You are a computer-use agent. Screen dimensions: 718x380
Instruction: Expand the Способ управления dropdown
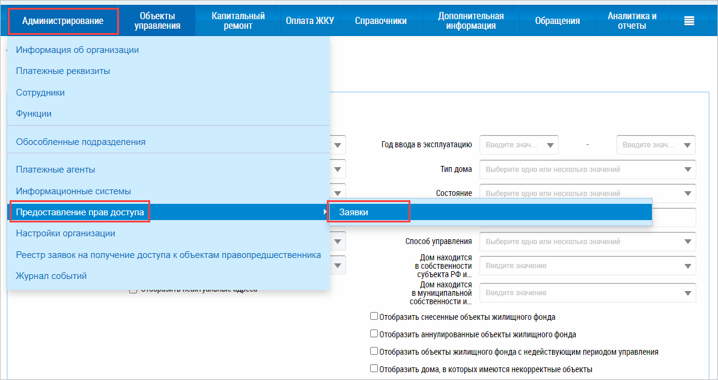coord(588,242)
